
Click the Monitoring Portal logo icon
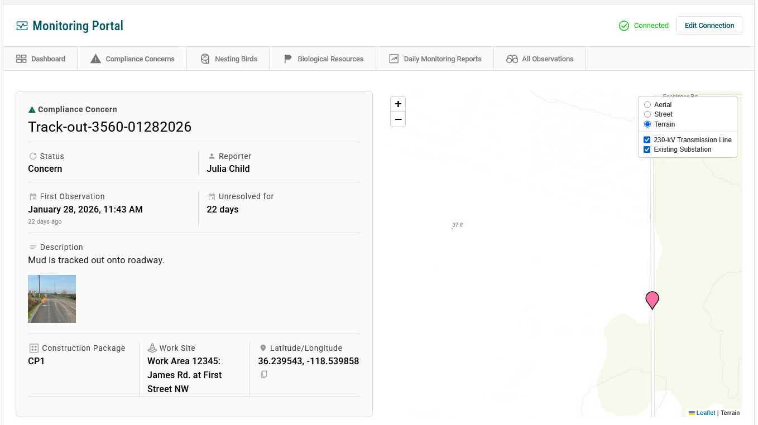[22, 26]
